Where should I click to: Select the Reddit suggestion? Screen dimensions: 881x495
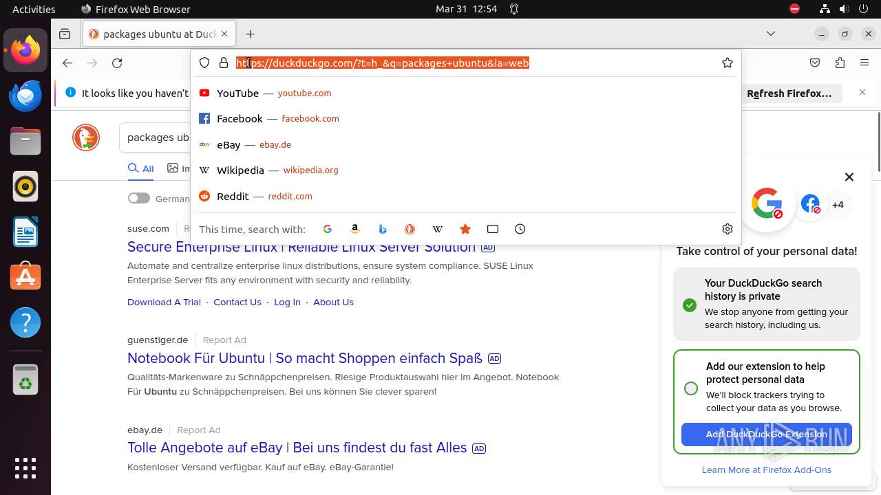(x=466, y=196)
